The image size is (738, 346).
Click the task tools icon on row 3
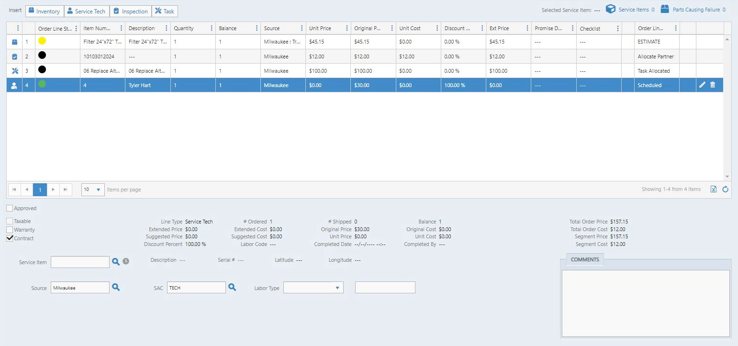tap(14, 71)
